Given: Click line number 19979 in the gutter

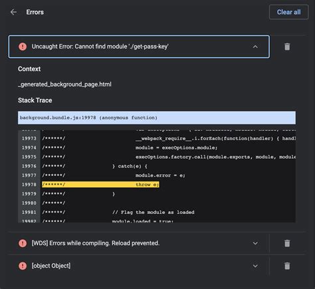Looking at the screenshot, I should coord(29,194).
